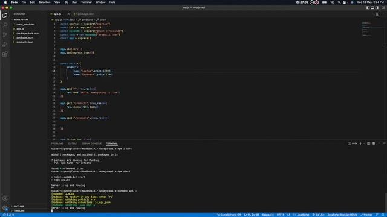Expand the TIMELINE section
This screenshot has height=217, width=387.
tap(19, 210)
